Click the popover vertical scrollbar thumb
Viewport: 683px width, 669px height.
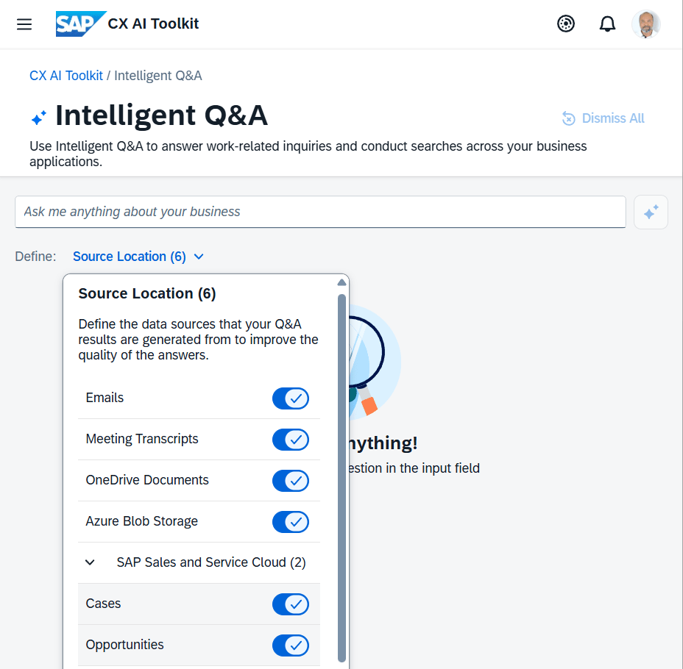point(341,478)
